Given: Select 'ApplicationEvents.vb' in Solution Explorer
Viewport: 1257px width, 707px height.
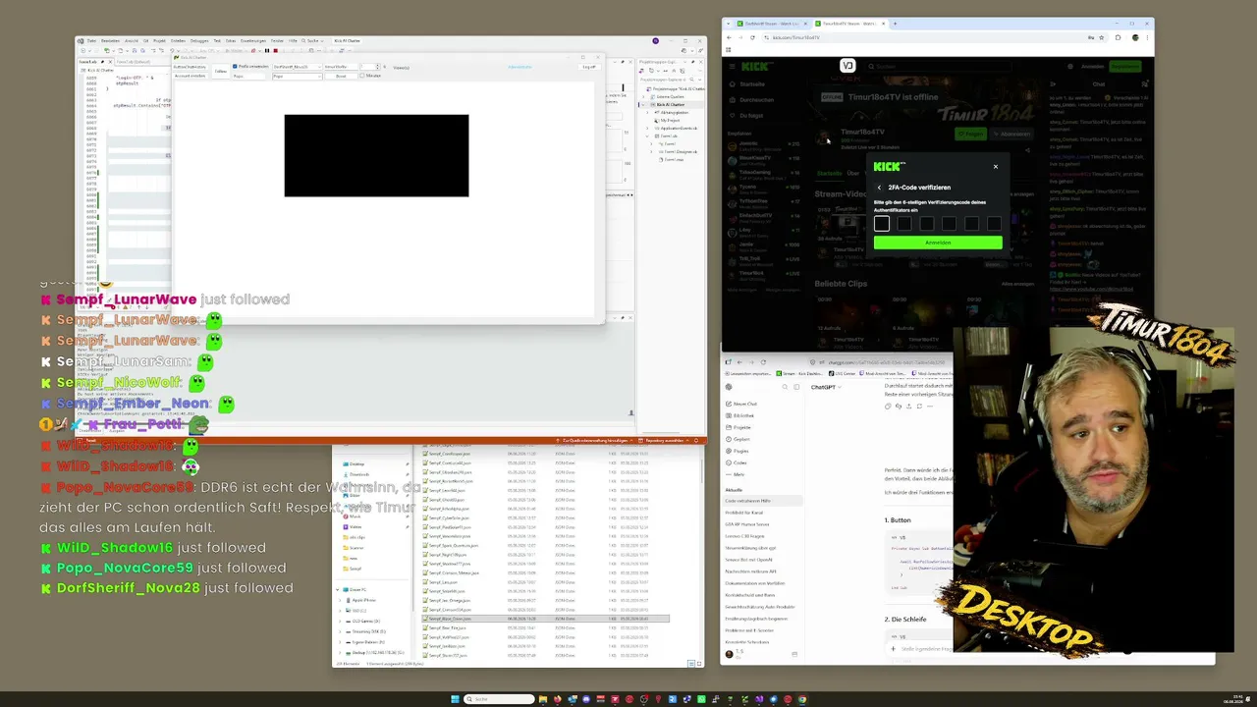Looking at the screenshot, I should pos(677,129).
